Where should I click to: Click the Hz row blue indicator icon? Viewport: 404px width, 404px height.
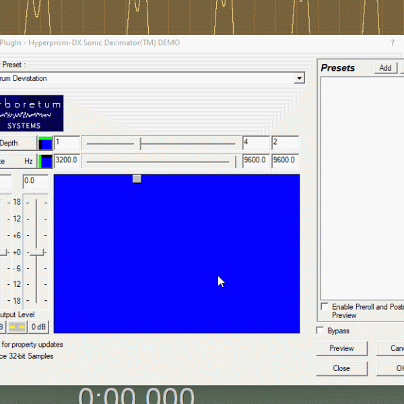(45, 162)
